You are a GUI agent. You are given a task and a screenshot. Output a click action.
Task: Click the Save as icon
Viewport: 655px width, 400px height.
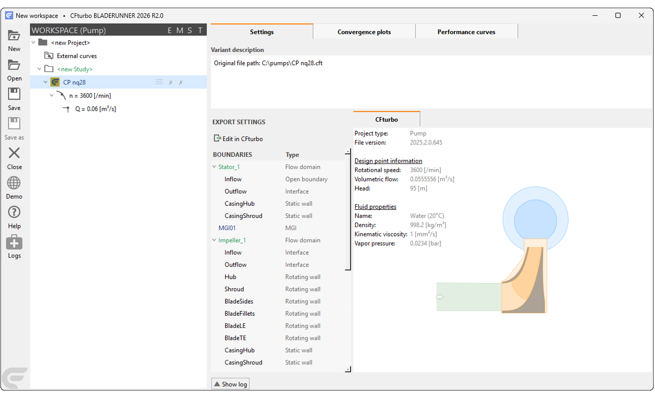coord(14,124)
